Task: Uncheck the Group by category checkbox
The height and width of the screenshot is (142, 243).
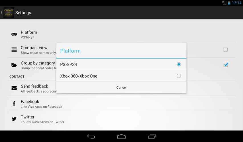Action: coord(226,65)
